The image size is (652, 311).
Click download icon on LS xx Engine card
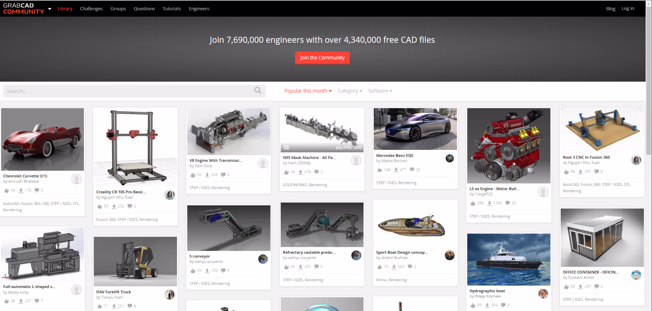490,203
